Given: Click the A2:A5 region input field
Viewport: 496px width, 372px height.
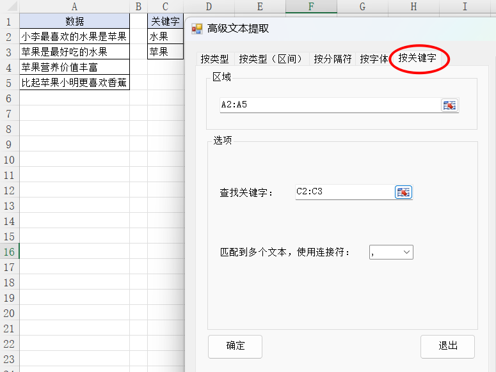Looking at the screenshot, I should tap(330, 105).
